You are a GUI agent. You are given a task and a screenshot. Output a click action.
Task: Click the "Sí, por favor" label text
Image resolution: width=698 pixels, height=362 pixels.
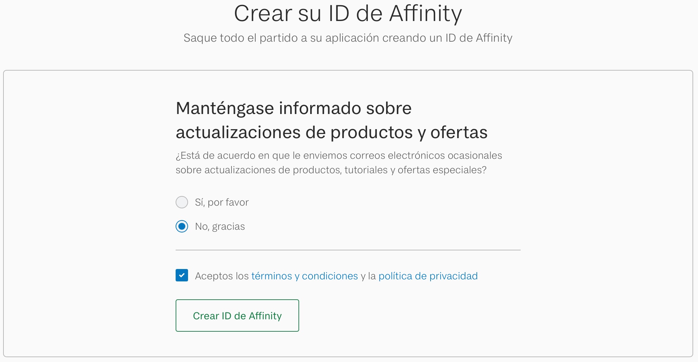pos(222,202)
